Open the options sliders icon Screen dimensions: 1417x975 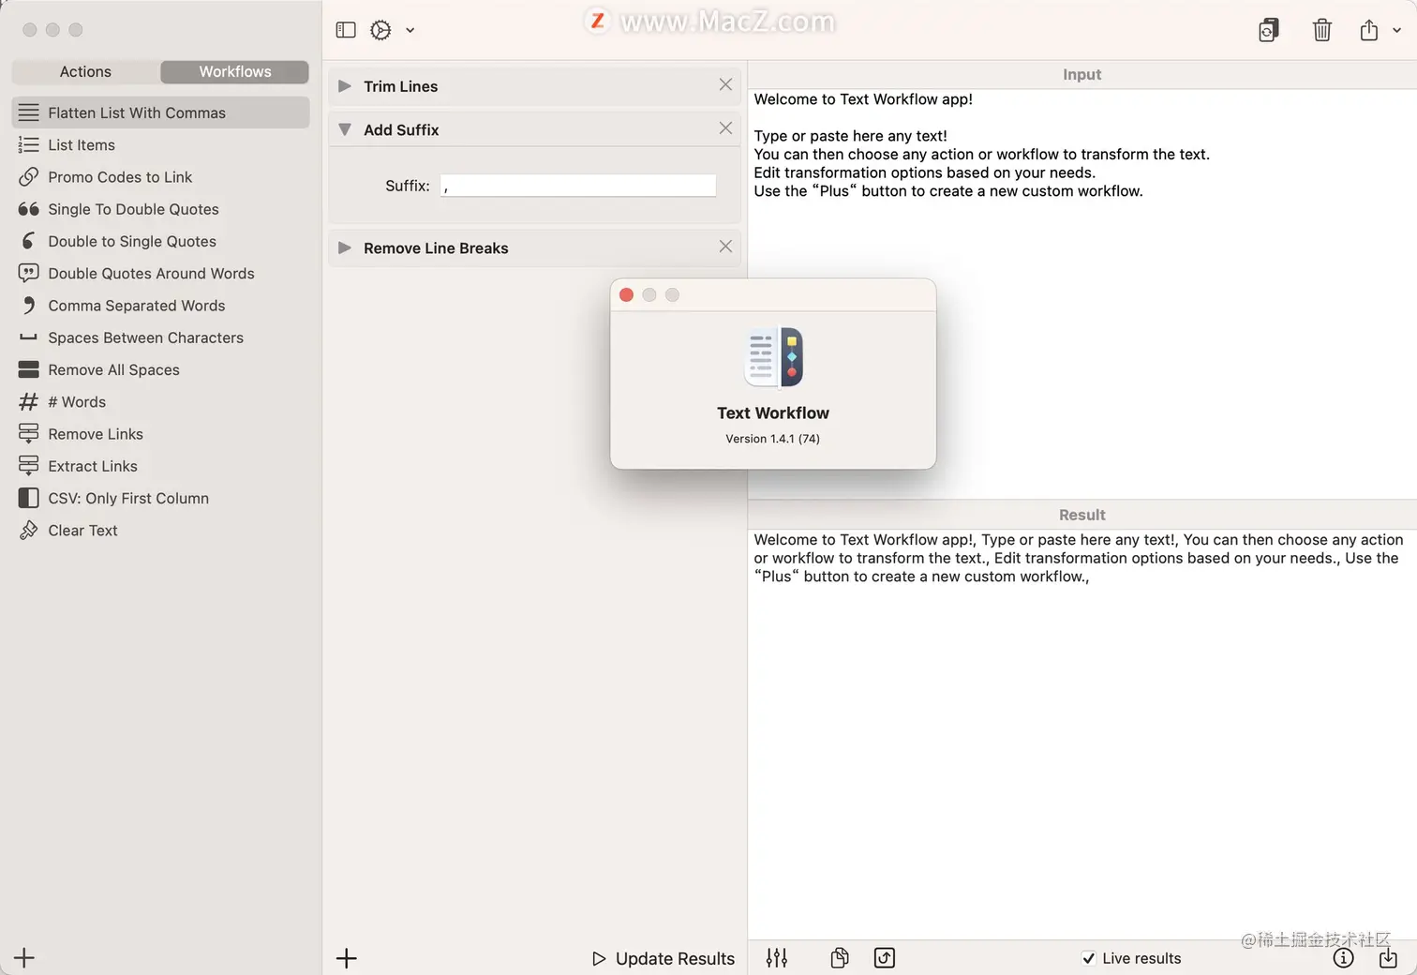click(x=777, y=958)
